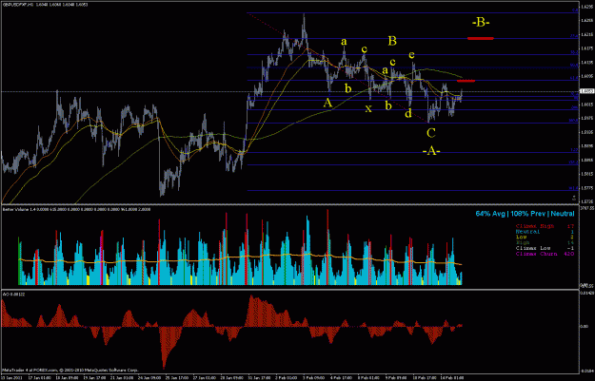Click the yellow 'Low 2' legend entry
Image resolution: width=595 pixels, height=381 pixels.
545,237
